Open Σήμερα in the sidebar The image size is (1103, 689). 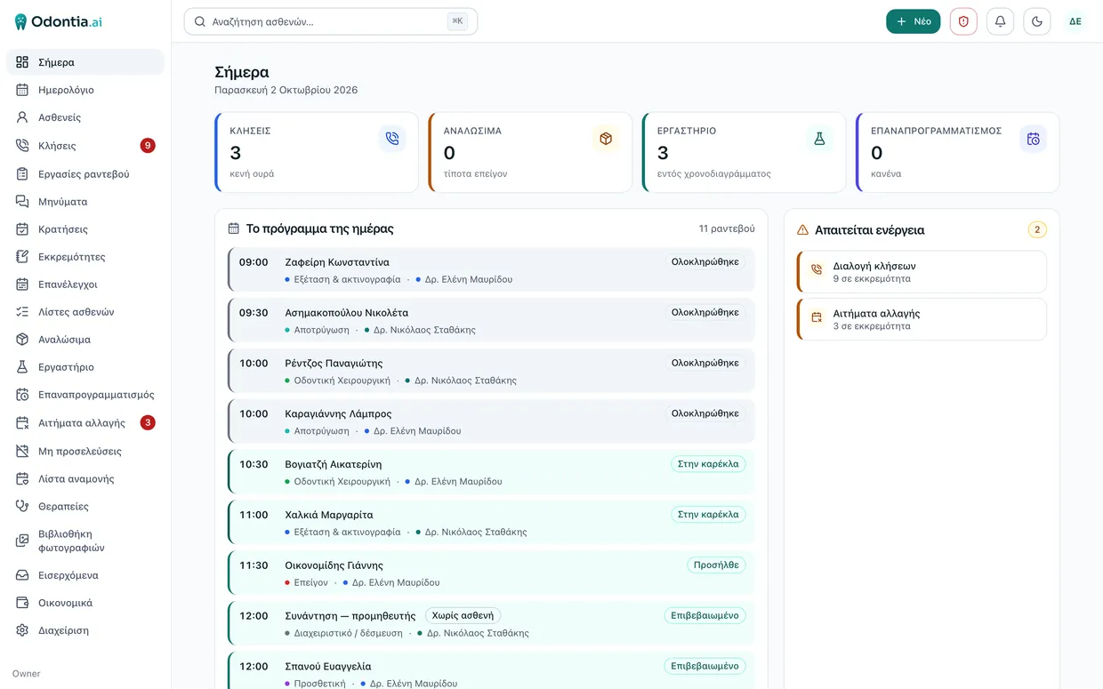pyautogui.click(x=85, y=62)
